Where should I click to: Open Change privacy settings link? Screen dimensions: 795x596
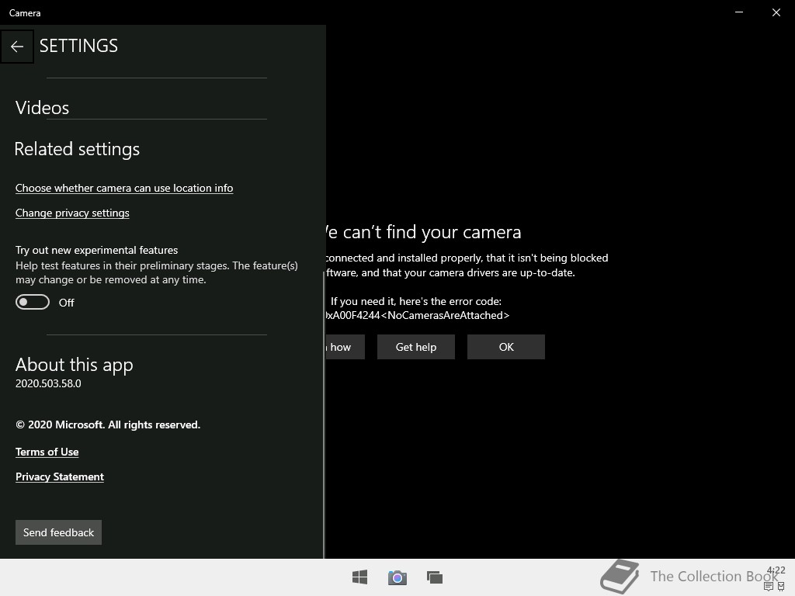72,213
